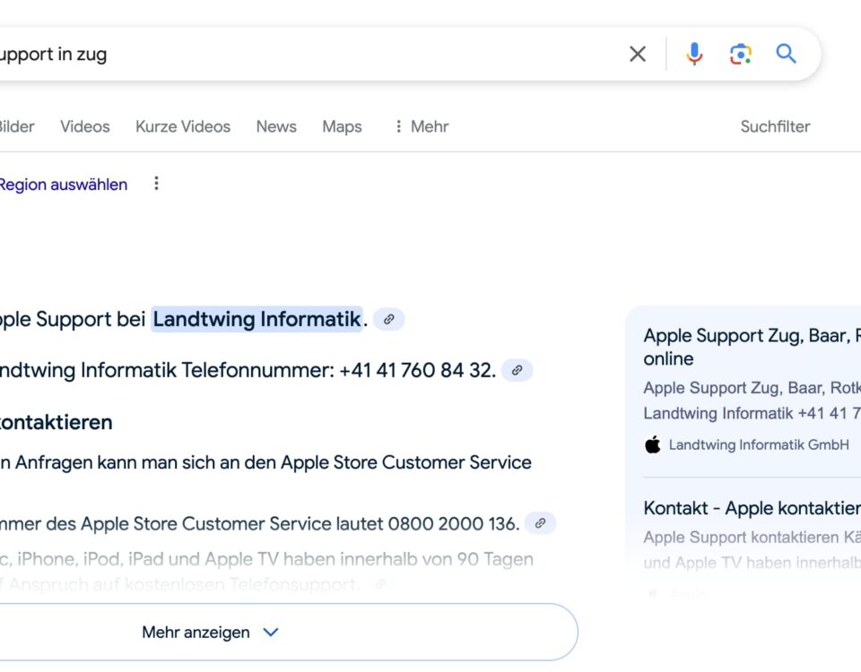Viewport: 861px width, 672px height.
Task: Expand the Mehr menu
Action: [422, 126]
